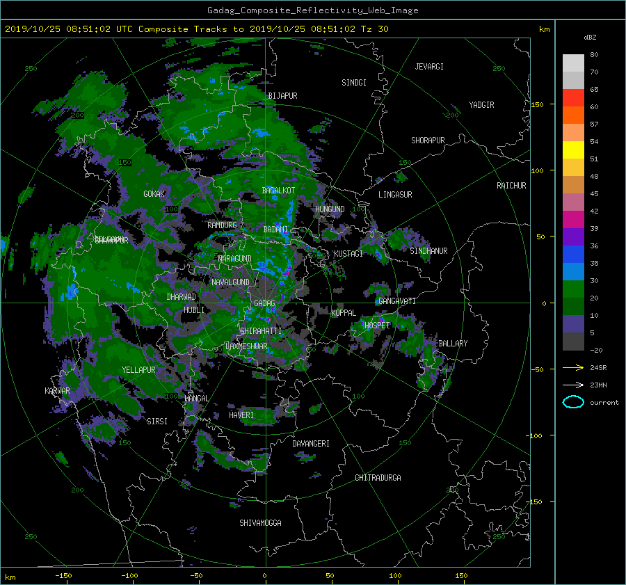626x585 pixels.
Task: Click the BADAMI city label
Action: pyautogui.click(x=275, y=230)
